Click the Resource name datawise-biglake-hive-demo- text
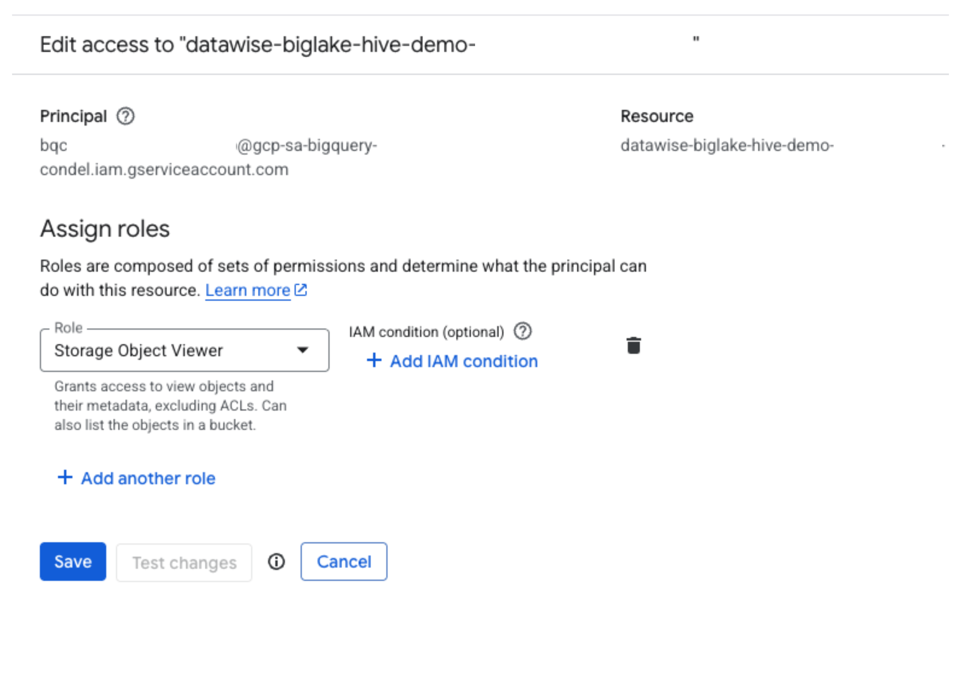 [x=727, y=145]
